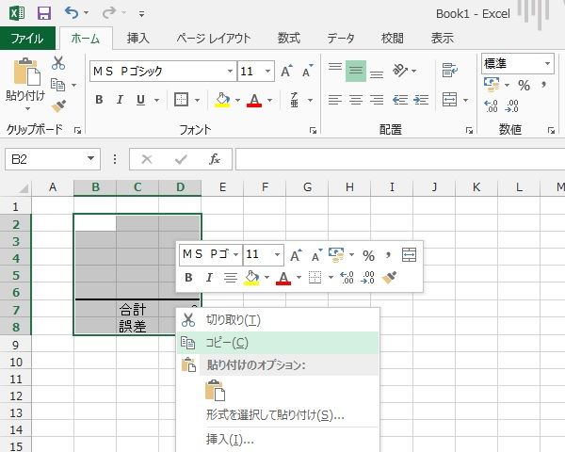Increase font size in the ribbon

[x=286, y=71]
